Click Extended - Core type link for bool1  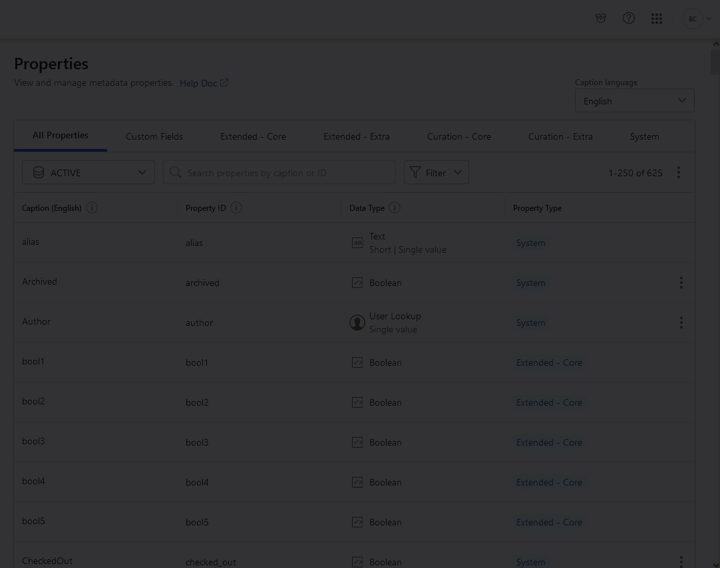[x=549, y=362]
